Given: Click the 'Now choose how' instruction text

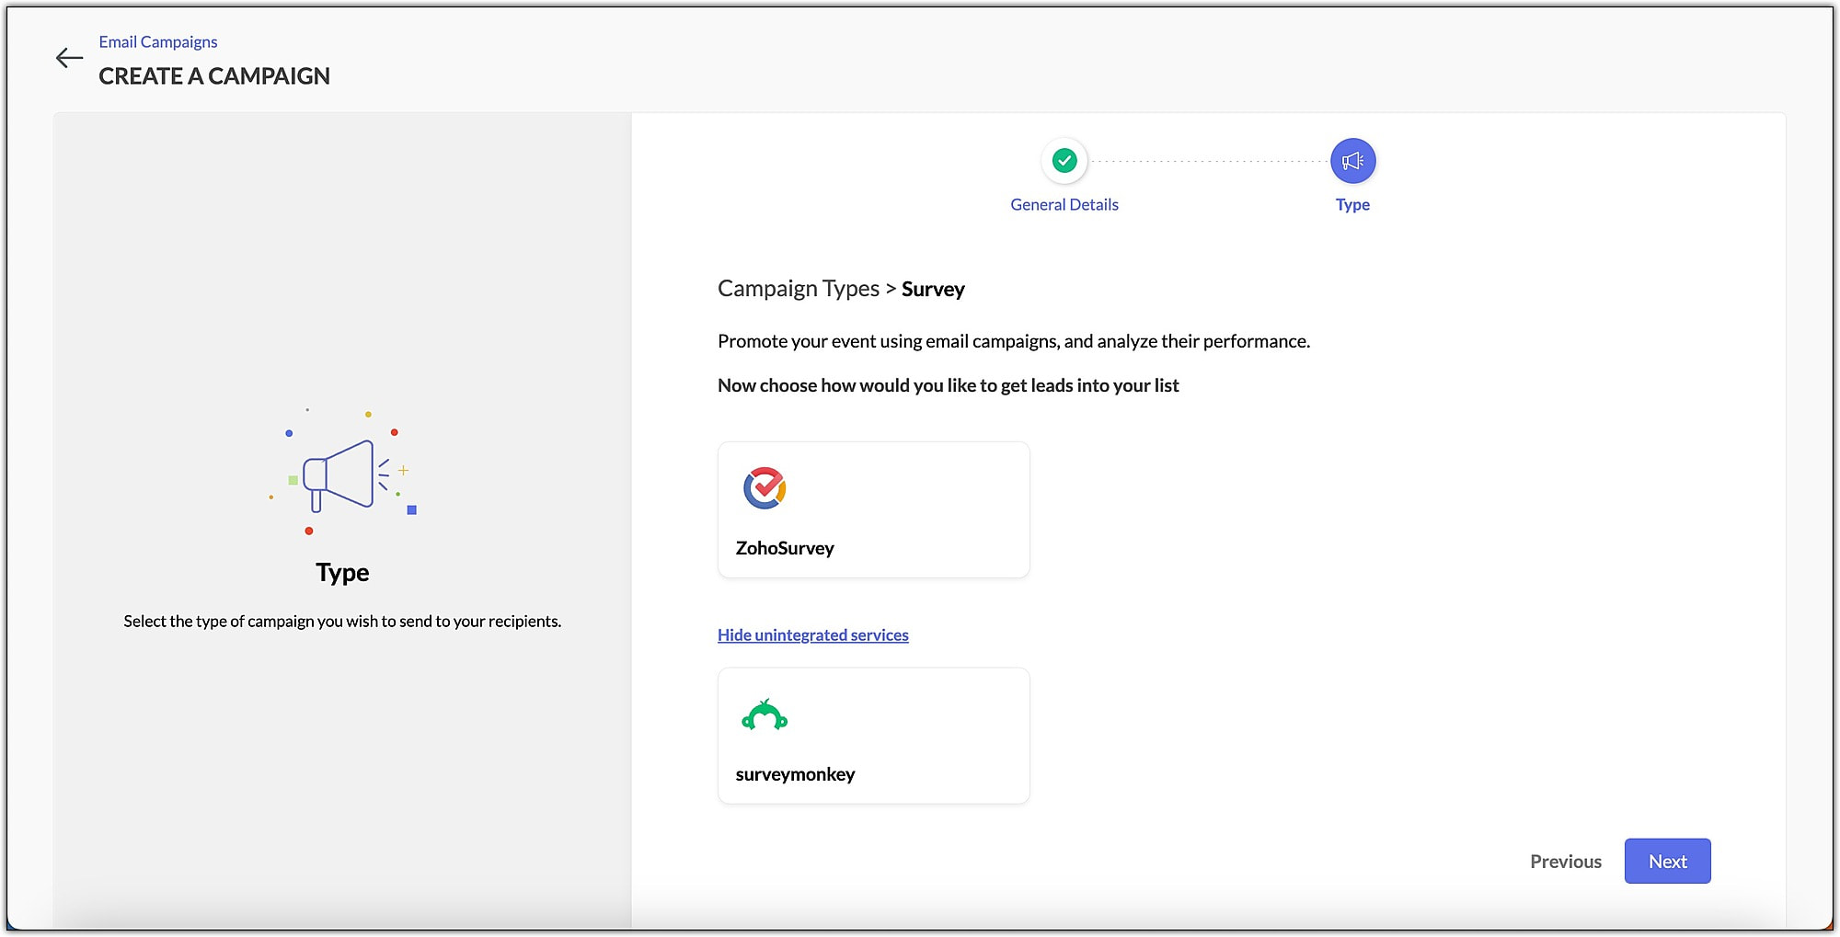Looking at the screenshot, I should [948, 385].
